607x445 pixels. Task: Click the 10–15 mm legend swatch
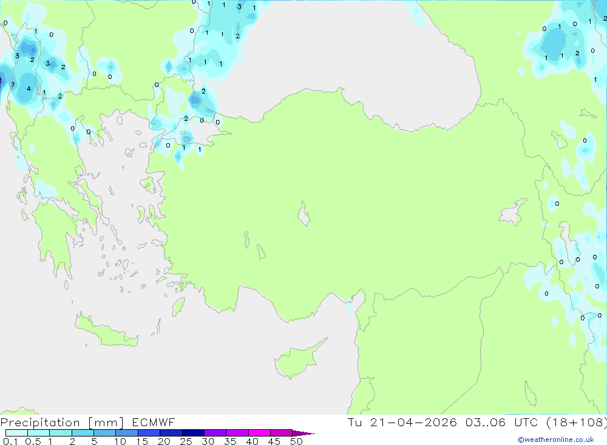tap(127, 433)
